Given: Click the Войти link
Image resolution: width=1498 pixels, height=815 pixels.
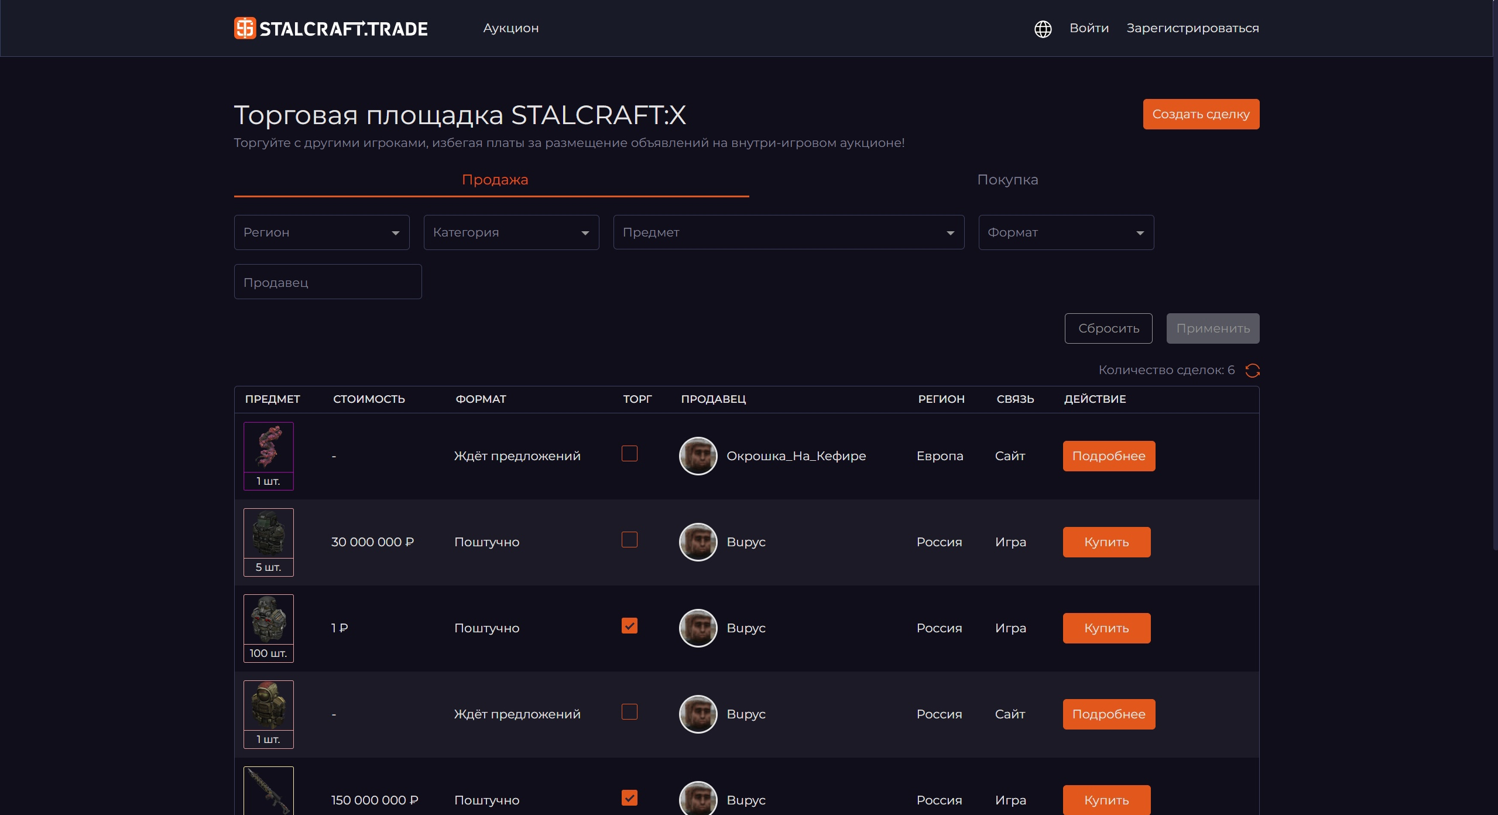Looking at the screenshot, I should [x=1089, y=28].
